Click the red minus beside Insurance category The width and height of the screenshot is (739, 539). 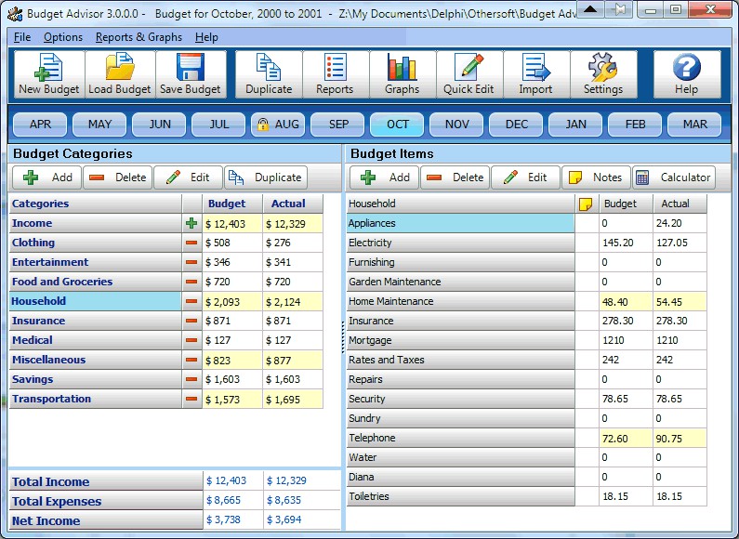point(191,321)
